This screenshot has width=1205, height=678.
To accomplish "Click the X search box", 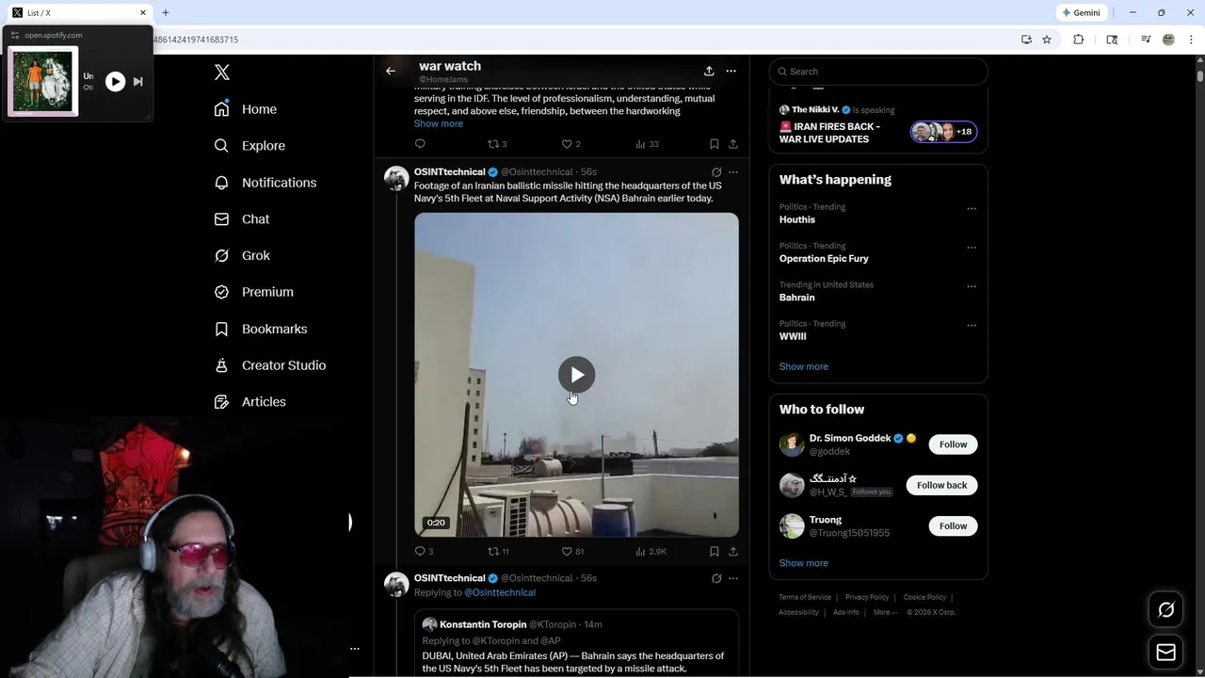I will point(878,72).
